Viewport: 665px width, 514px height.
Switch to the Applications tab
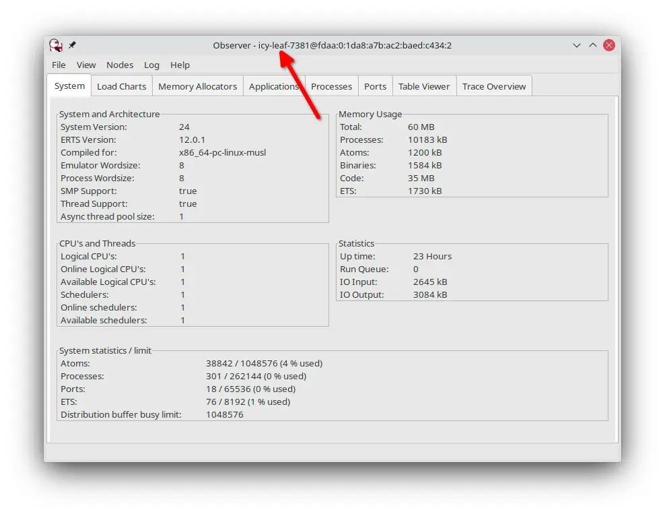click(273, 86)
